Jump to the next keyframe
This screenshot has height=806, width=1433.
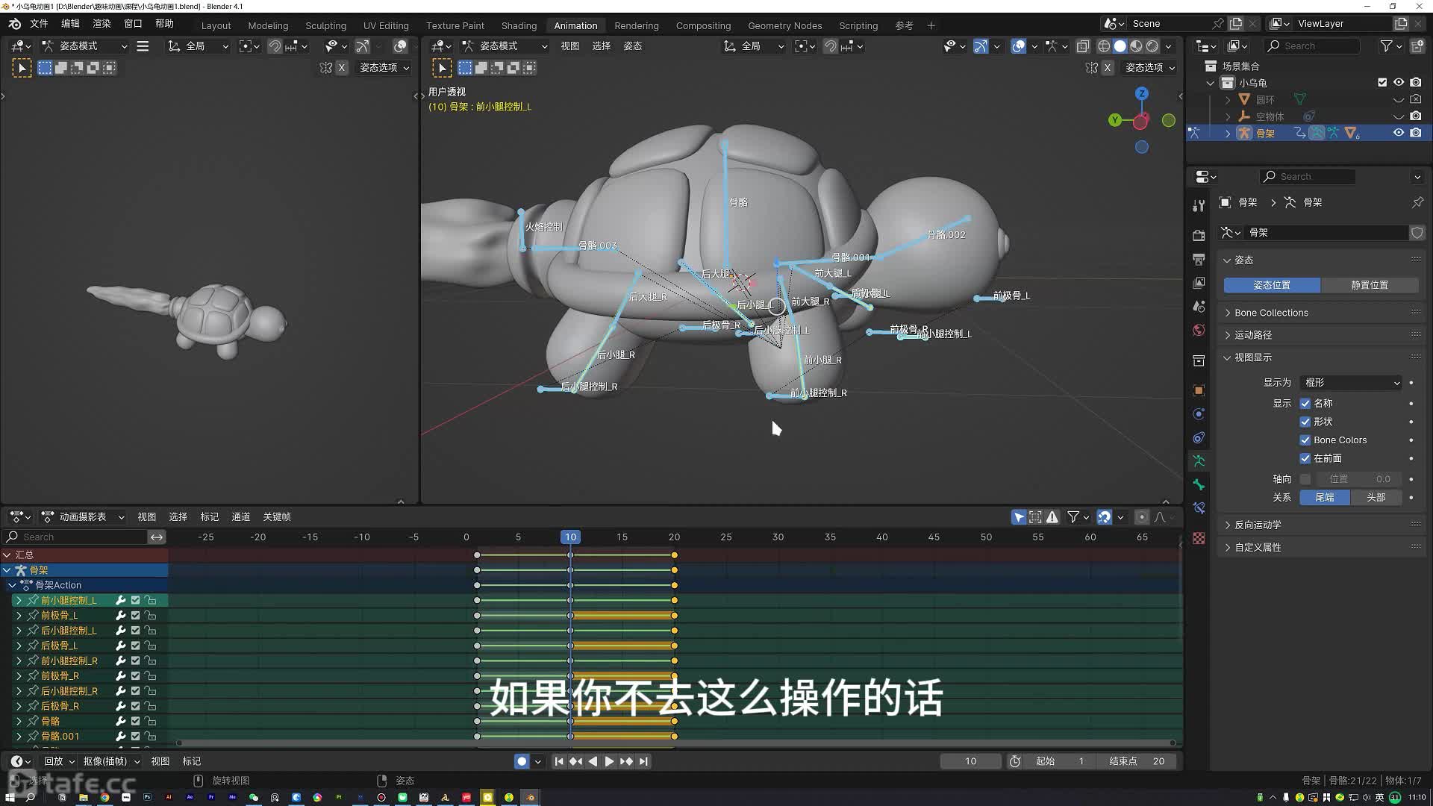(x=626, y=761)
